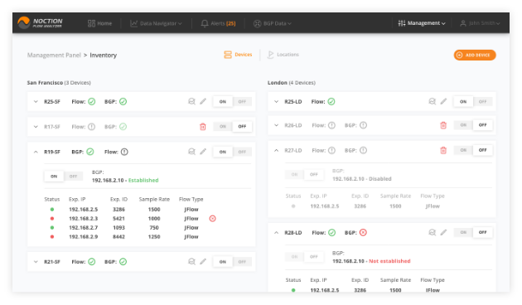
Task: Delete R17-SF with trash icon
Action: point(203,127)
